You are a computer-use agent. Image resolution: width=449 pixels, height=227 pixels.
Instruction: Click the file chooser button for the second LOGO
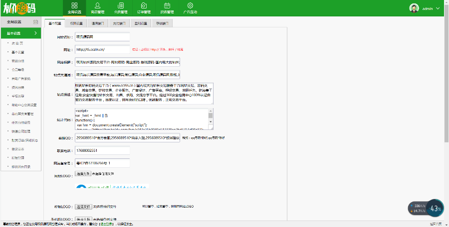[84, 206]
